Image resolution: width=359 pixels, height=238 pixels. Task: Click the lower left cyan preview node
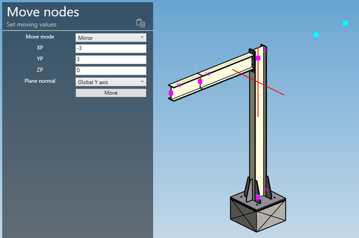(316, 35)
